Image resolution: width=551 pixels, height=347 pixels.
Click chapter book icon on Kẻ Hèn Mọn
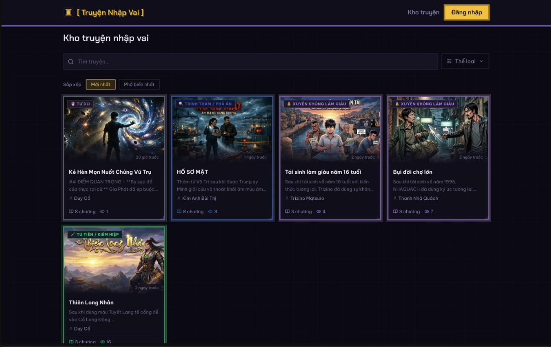[x=71, y=212]
